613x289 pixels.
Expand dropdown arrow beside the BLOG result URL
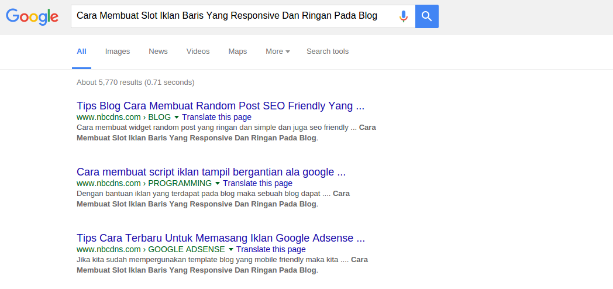pyautogui.click(x=177, y=118)
